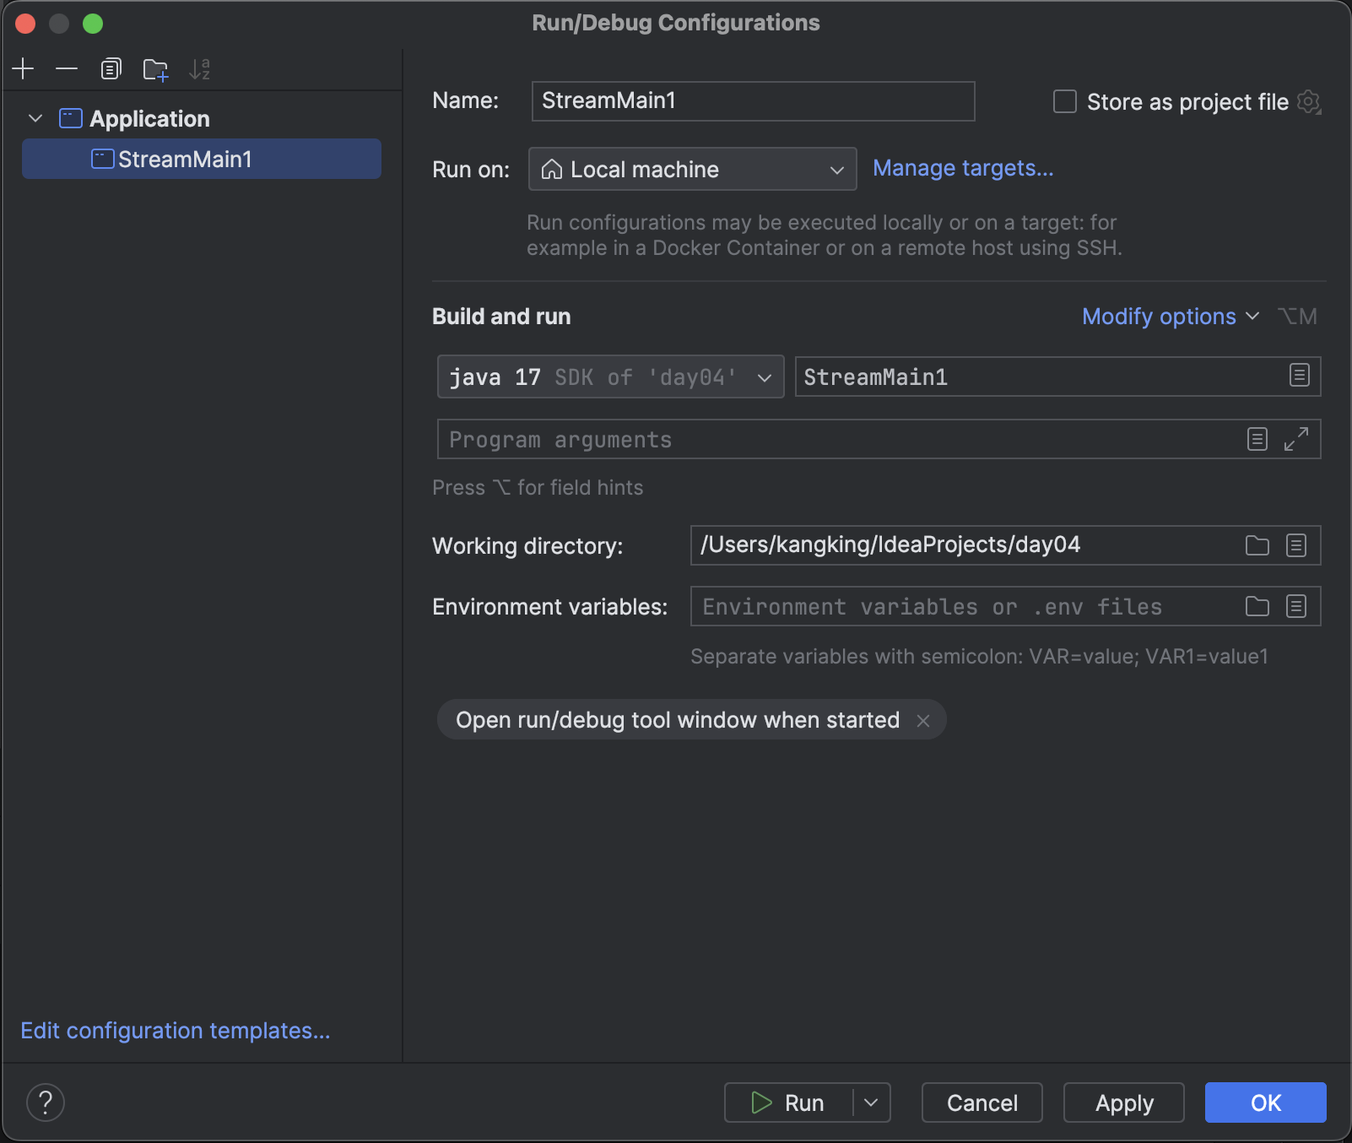Copy the selected configuration
The height and width of the screenshot is (1143, 1352).
coord(111,68)
